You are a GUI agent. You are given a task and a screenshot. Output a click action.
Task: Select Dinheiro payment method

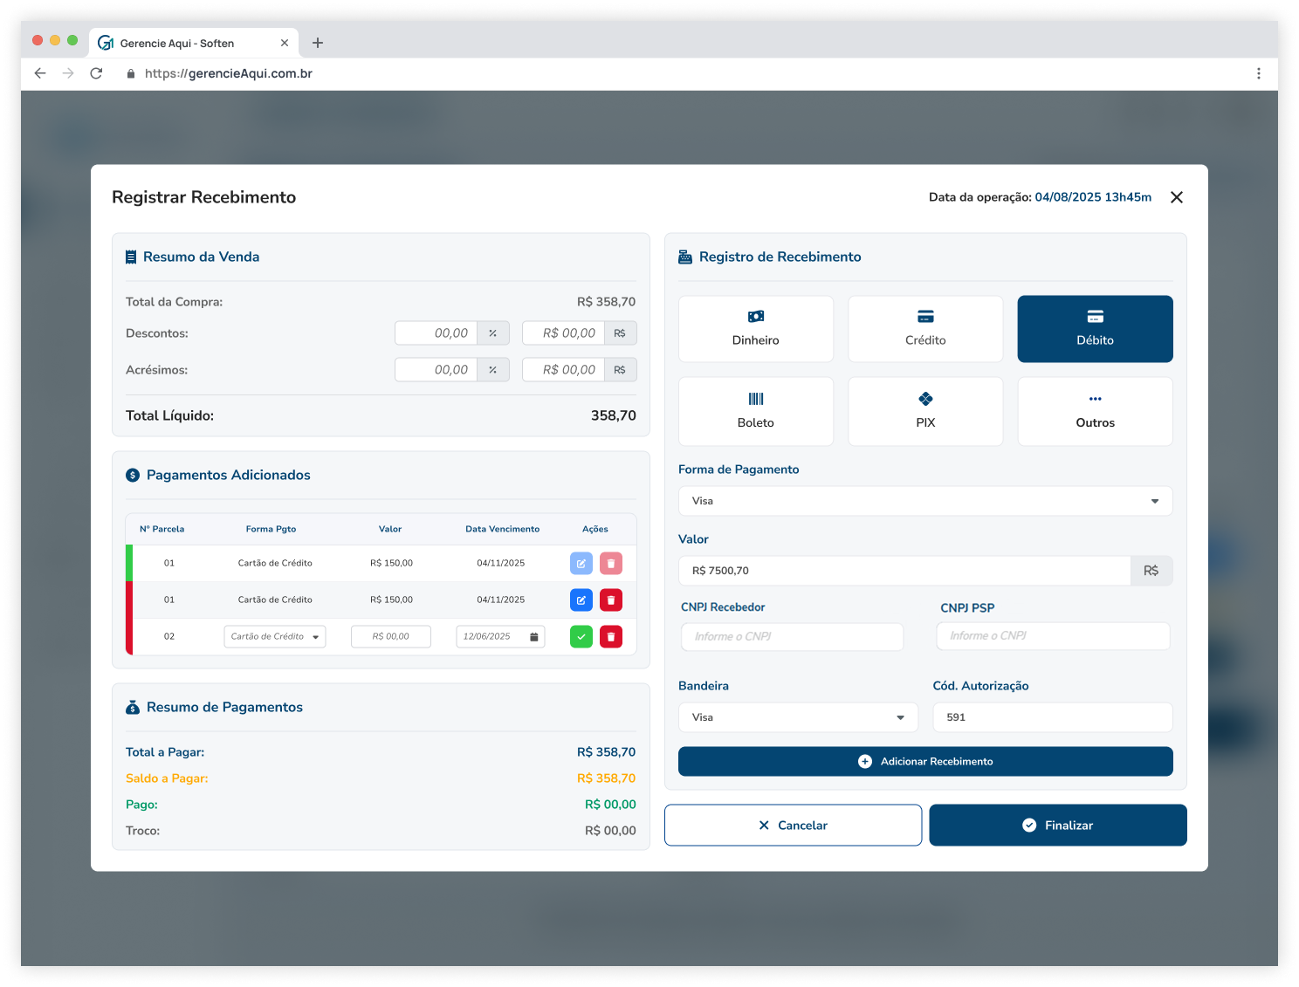click(755, 329)
